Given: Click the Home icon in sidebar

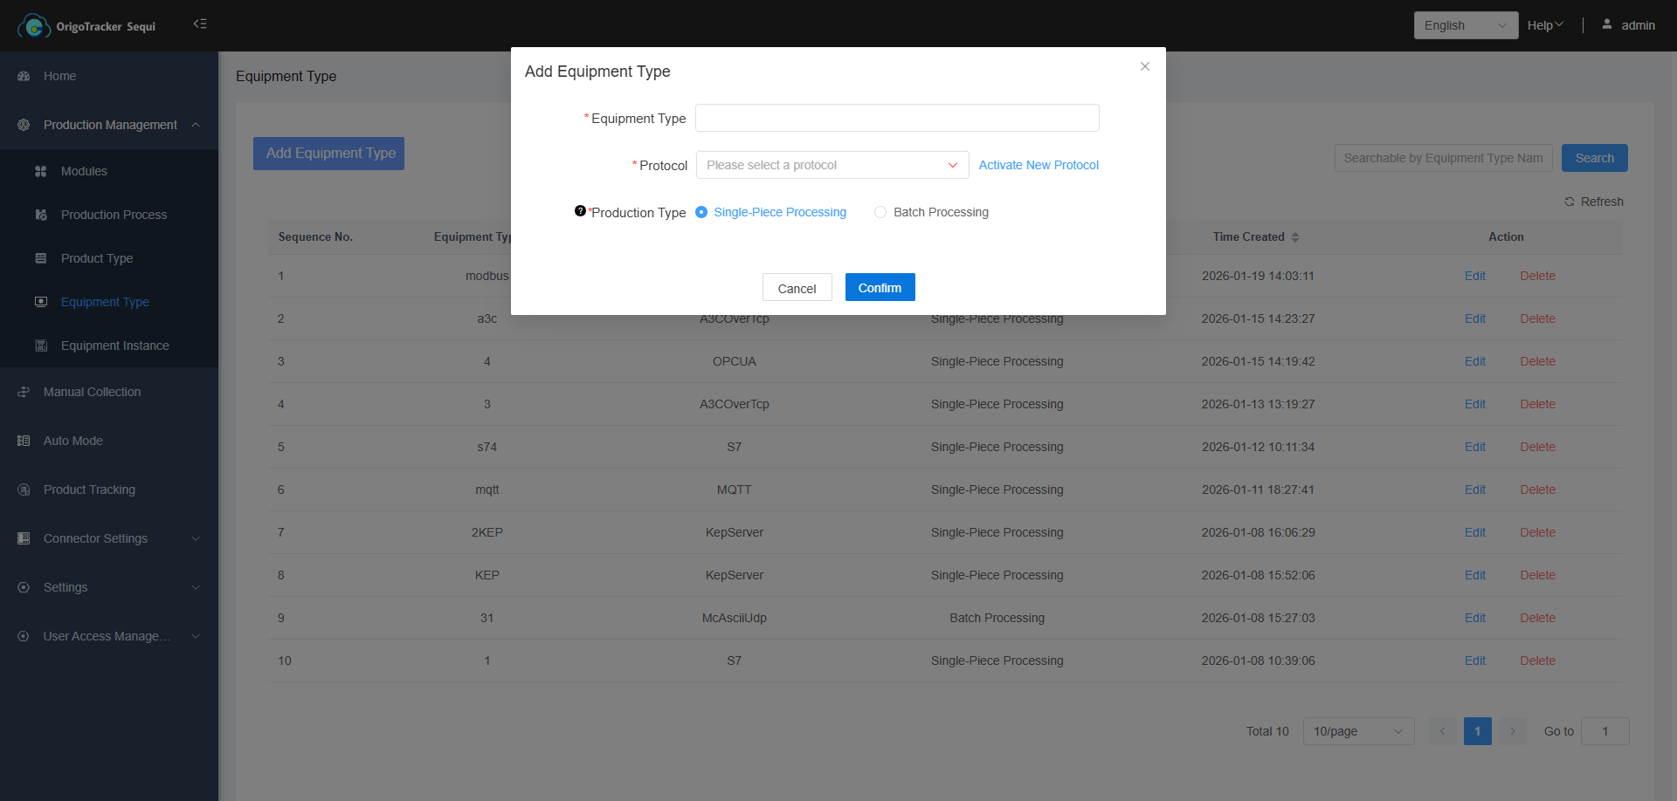Looking at the screenshot, I should pyautogui.click(x=24, y=76).
